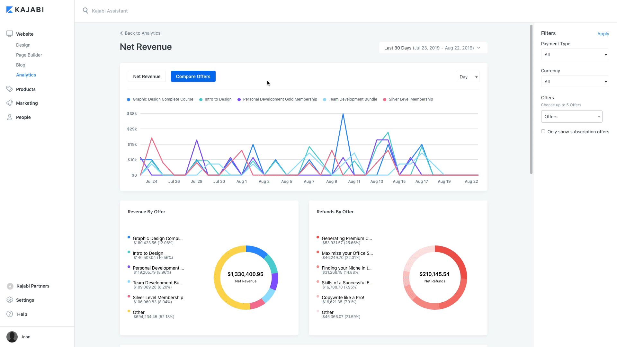The height and width of the screenshot is (347, 617).
Task: Click the People person icon
Action: click(10, 117)
